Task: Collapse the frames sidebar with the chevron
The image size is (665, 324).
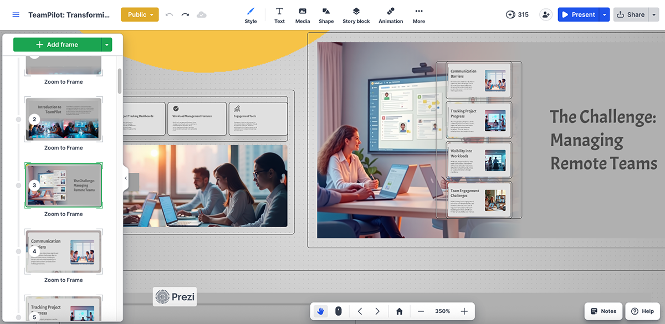Action: [x=126, y=178]
